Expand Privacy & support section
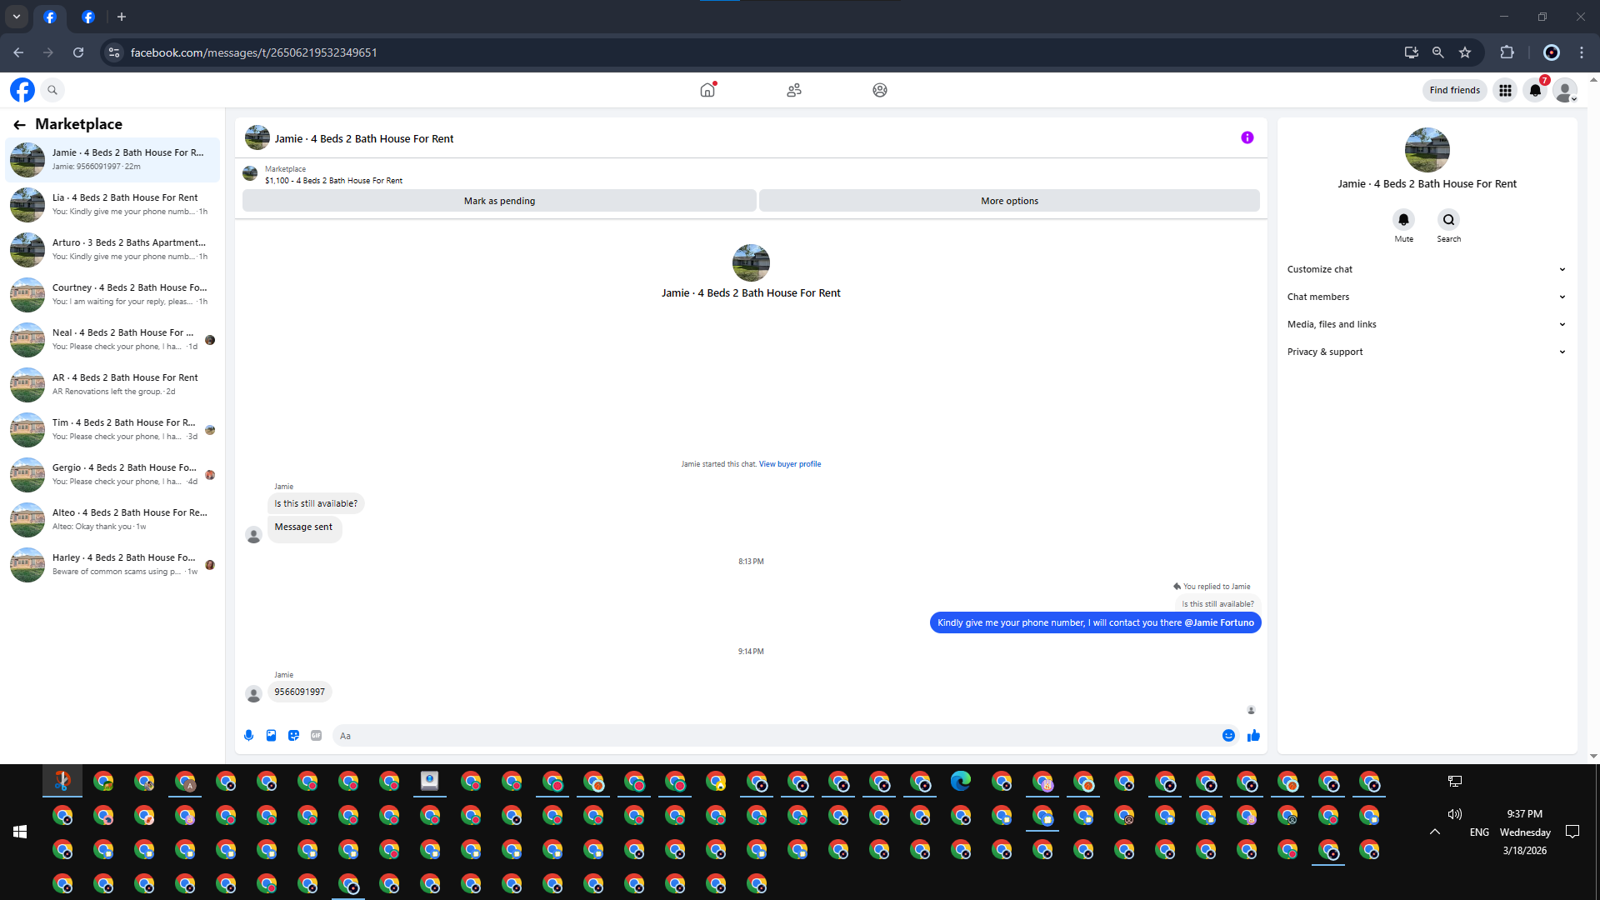The height and width of the screenshot is (900, 1600). (x=1426, y=352)
